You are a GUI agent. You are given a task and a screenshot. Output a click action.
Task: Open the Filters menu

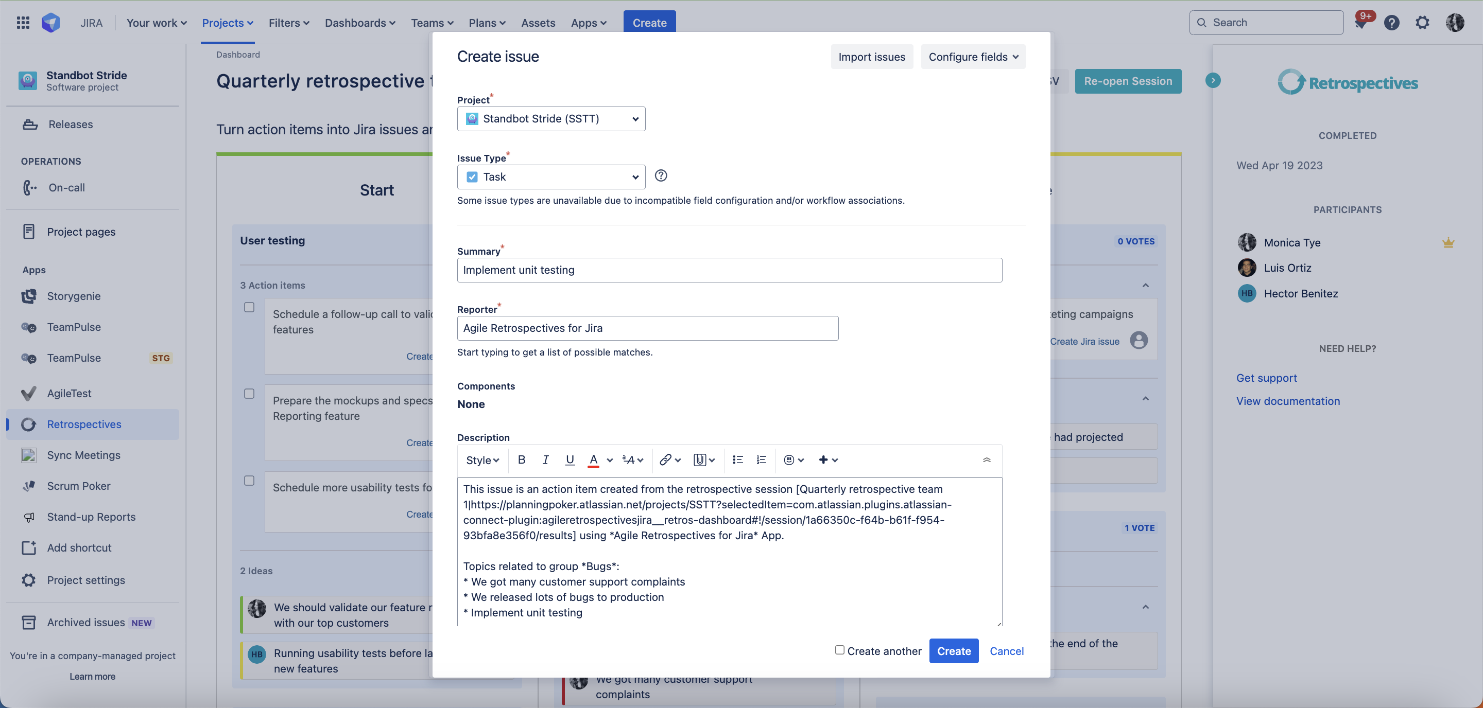coord(289,23)
